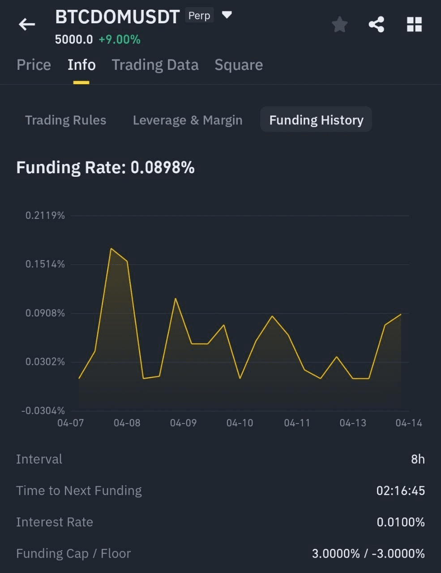
Task: Show the Trading Rules section
Action: click(66, 120)
